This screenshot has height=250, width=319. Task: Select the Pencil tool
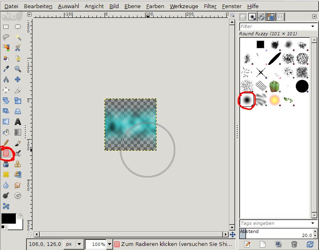click(x=6, y=143)
